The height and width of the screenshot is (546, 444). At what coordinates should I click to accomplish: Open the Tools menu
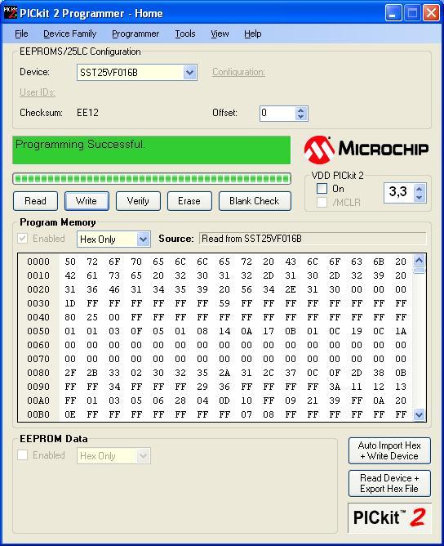pyautogui.click(x=185, y=34)
